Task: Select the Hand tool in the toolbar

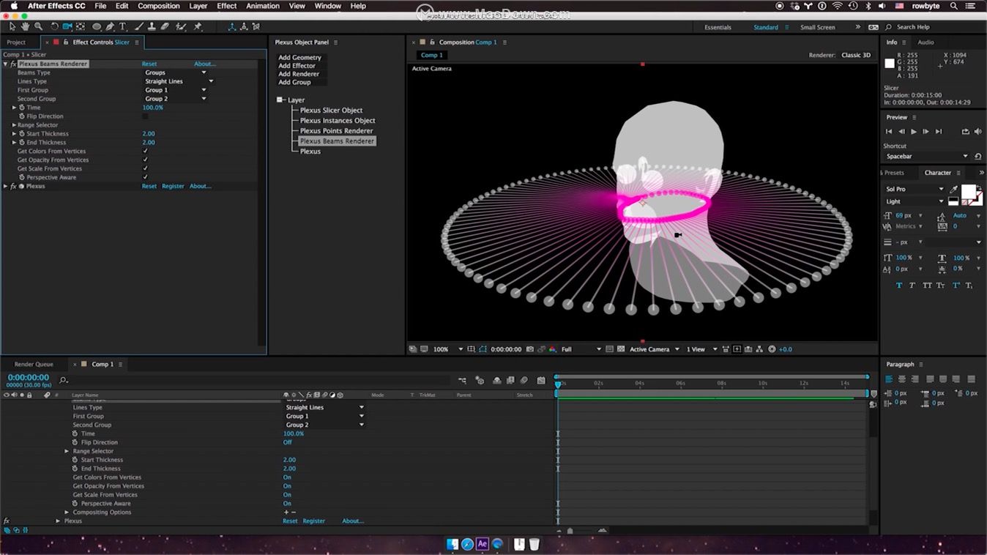Action: coord(25,26)
